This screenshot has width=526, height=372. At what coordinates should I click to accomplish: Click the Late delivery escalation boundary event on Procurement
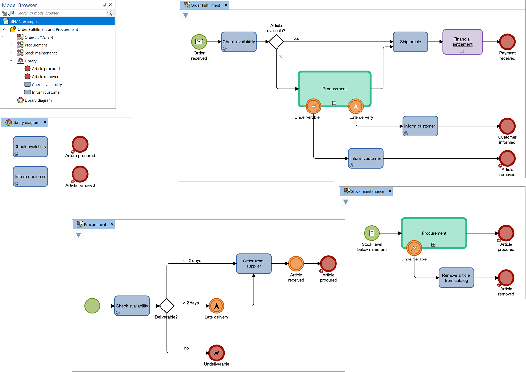pyautogui.click(x=356, y=106)
